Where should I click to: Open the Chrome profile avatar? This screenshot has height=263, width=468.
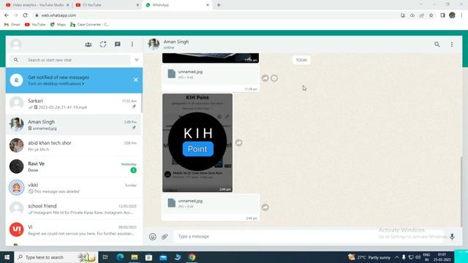click(452, 15)
